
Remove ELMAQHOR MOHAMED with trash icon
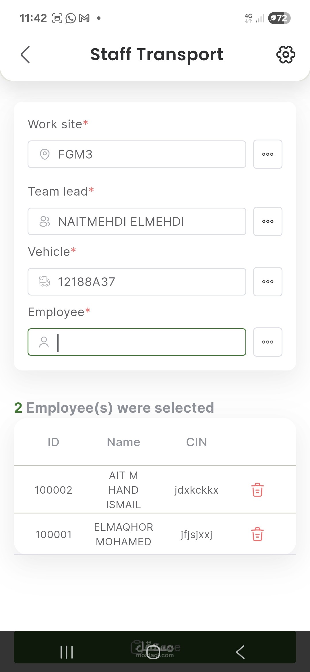point(257,534)
